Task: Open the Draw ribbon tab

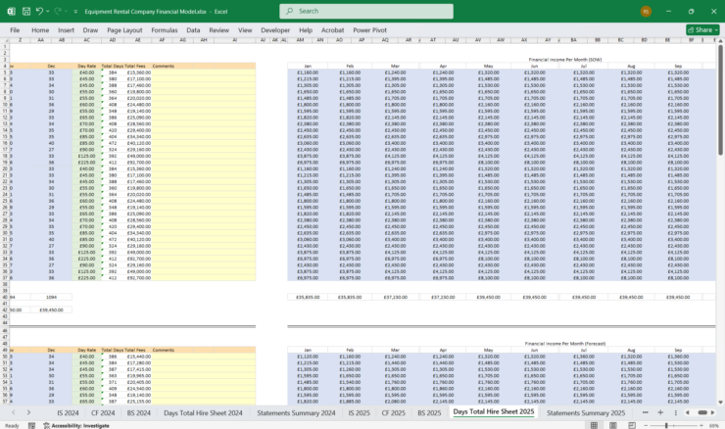Action: pos(90,30)
